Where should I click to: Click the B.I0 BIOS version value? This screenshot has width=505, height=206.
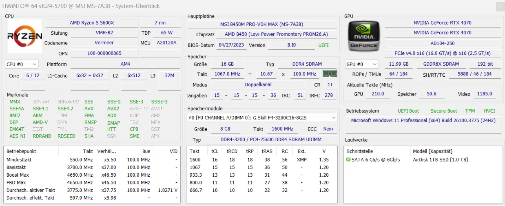pyautogui.click(x=292, y=45)
